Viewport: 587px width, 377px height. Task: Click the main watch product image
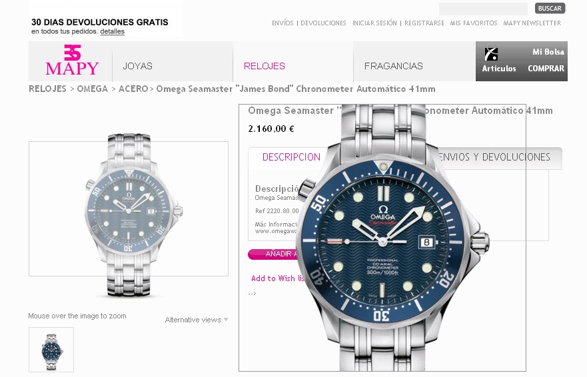click(x=129, y=213)
